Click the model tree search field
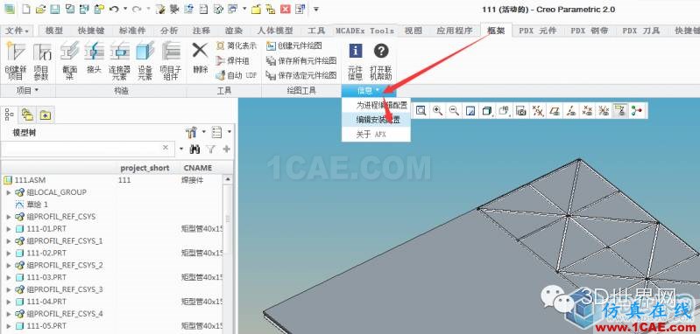The image size is (700, 334). [x=81, y=149]
